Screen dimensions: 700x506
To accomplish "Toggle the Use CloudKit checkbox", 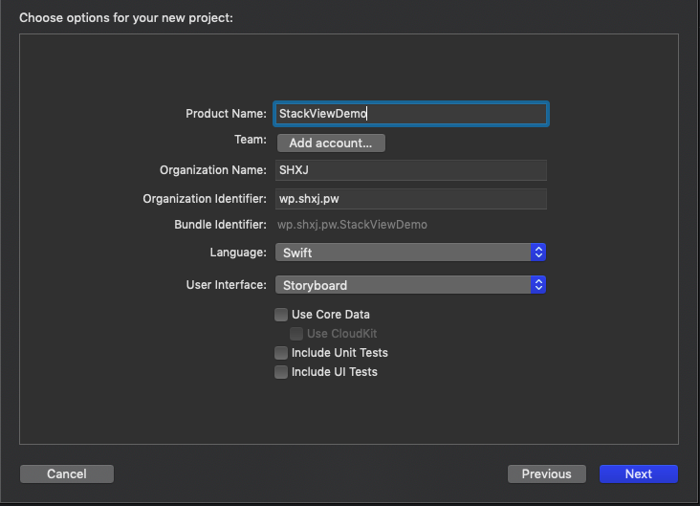I will click(296, 334).
